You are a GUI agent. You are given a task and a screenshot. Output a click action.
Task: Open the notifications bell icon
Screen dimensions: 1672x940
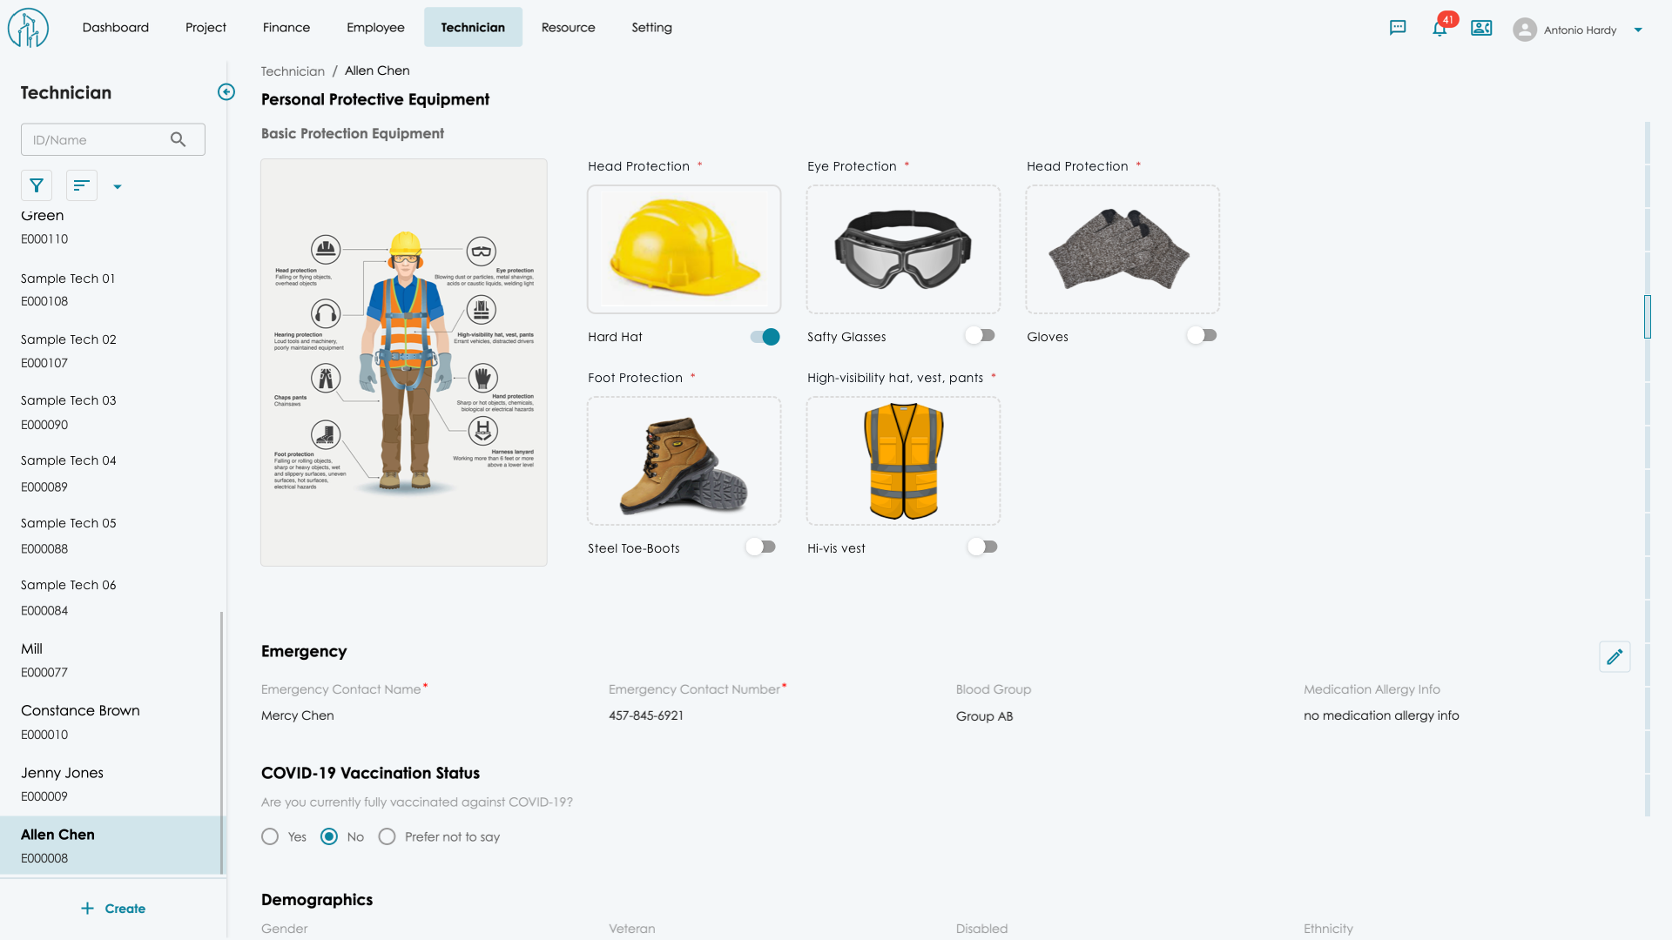pos(1439,29)
